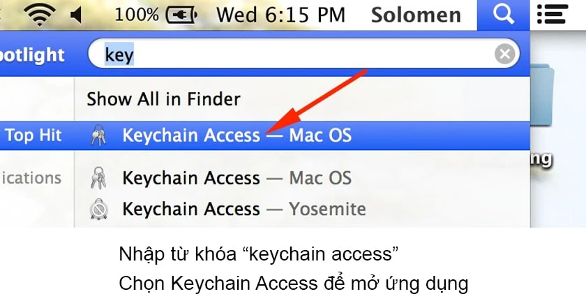The image size is (586, 308).
Task: Click the Wed 6:15 PM clock
Action: click(x=281, y=15)
